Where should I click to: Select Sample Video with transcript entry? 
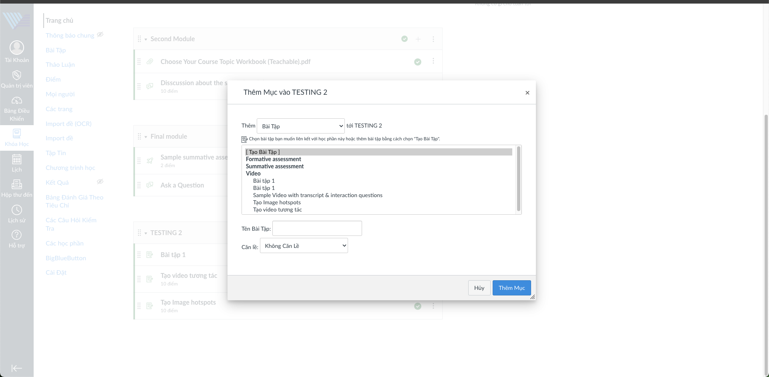click(x=318, y=195)
